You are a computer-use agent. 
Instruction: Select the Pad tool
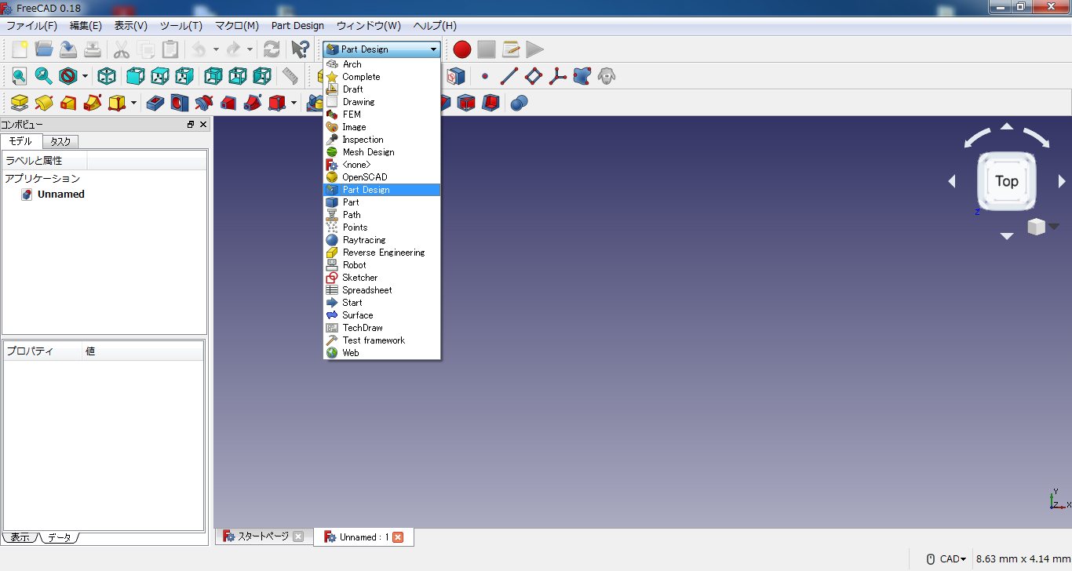20,103
